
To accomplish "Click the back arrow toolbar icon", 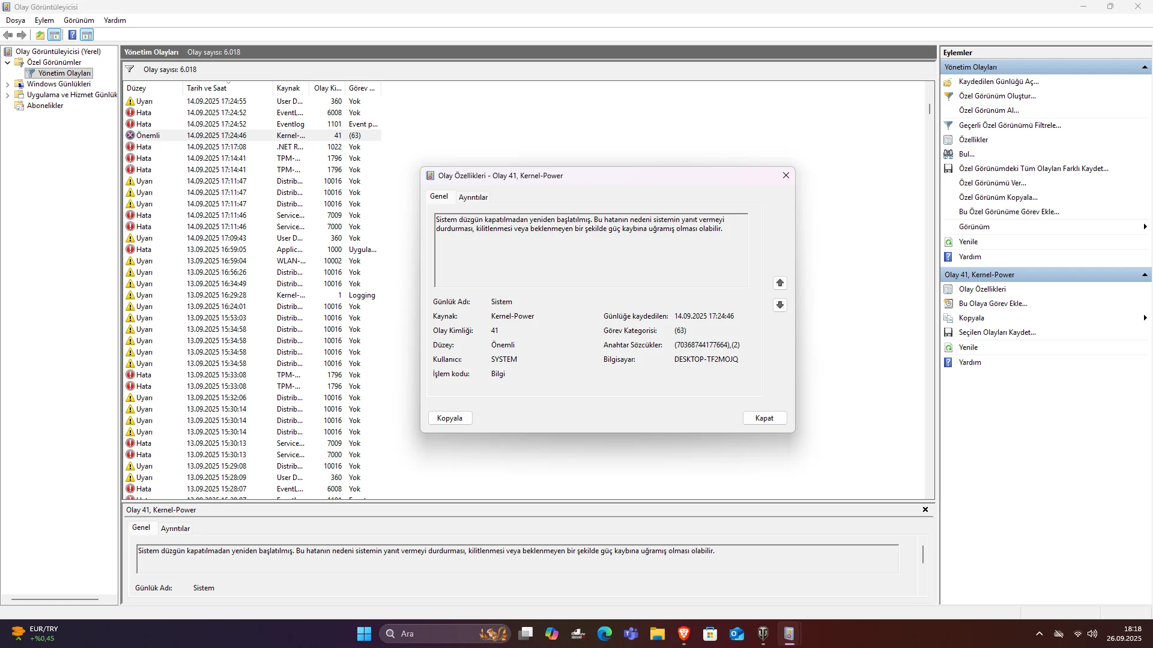I will click(x=8, y=35).
